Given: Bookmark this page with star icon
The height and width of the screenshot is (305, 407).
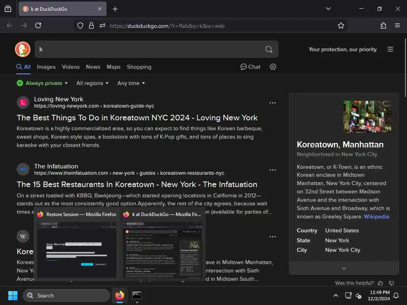Looking at the screenshot, I should pyautogui.click(x=341, y=25).
